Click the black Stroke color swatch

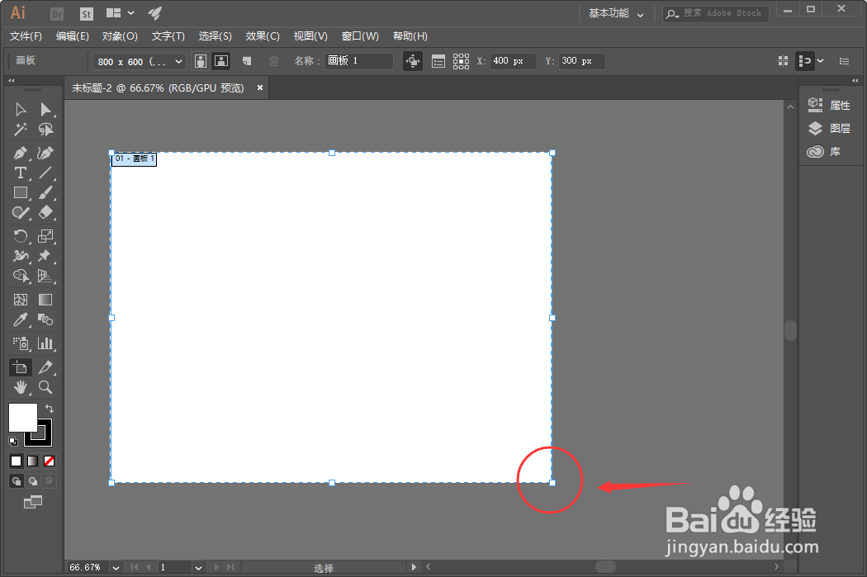pos(45,439)
